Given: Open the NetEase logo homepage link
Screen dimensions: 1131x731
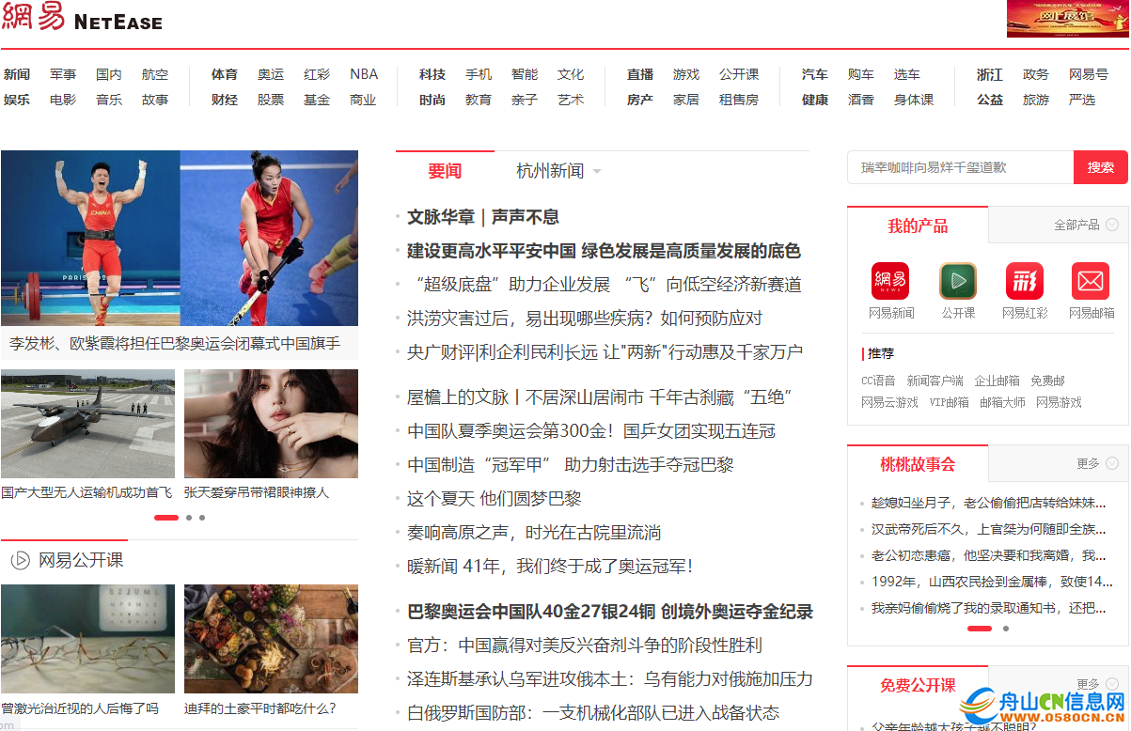Looking at the screenshot, I should [x=83, y=19].
